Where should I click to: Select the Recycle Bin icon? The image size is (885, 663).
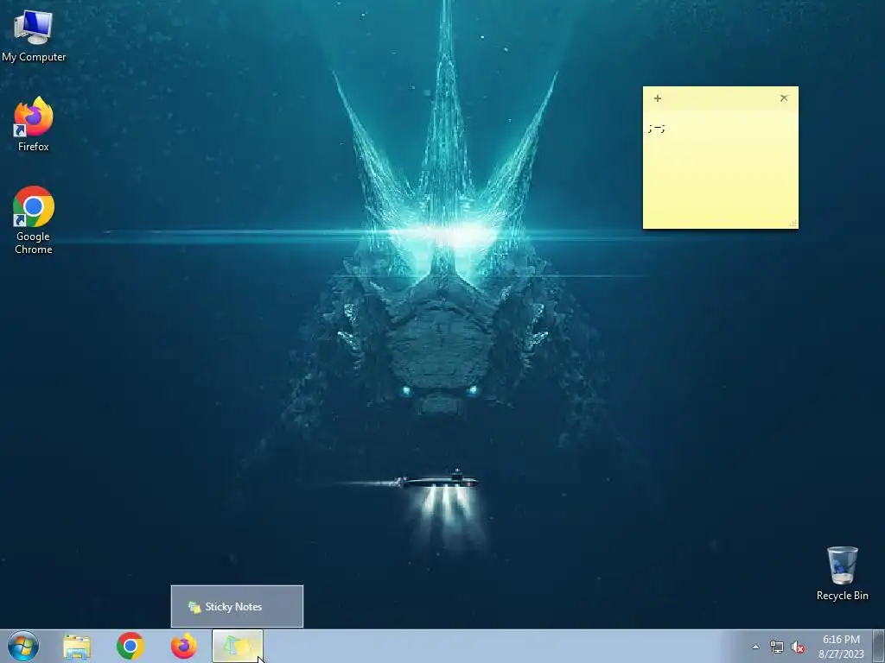click(x=842, y=573)
